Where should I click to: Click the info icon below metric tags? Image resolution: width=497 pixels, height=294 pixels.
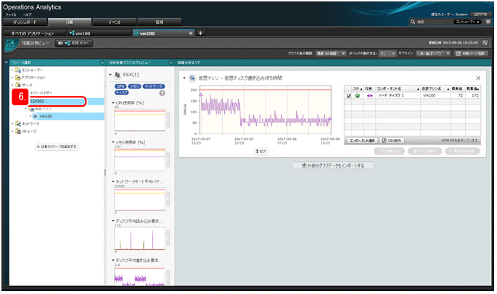pyautogui.click(x=162, y=93)
